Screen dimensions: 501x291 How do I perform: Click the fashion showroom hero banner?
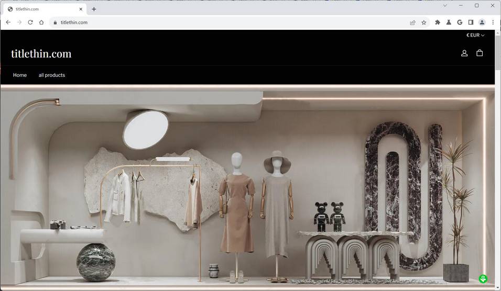[x=248, y=187]
